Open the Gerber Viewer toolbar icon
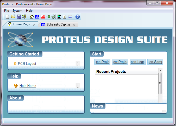 54,17
